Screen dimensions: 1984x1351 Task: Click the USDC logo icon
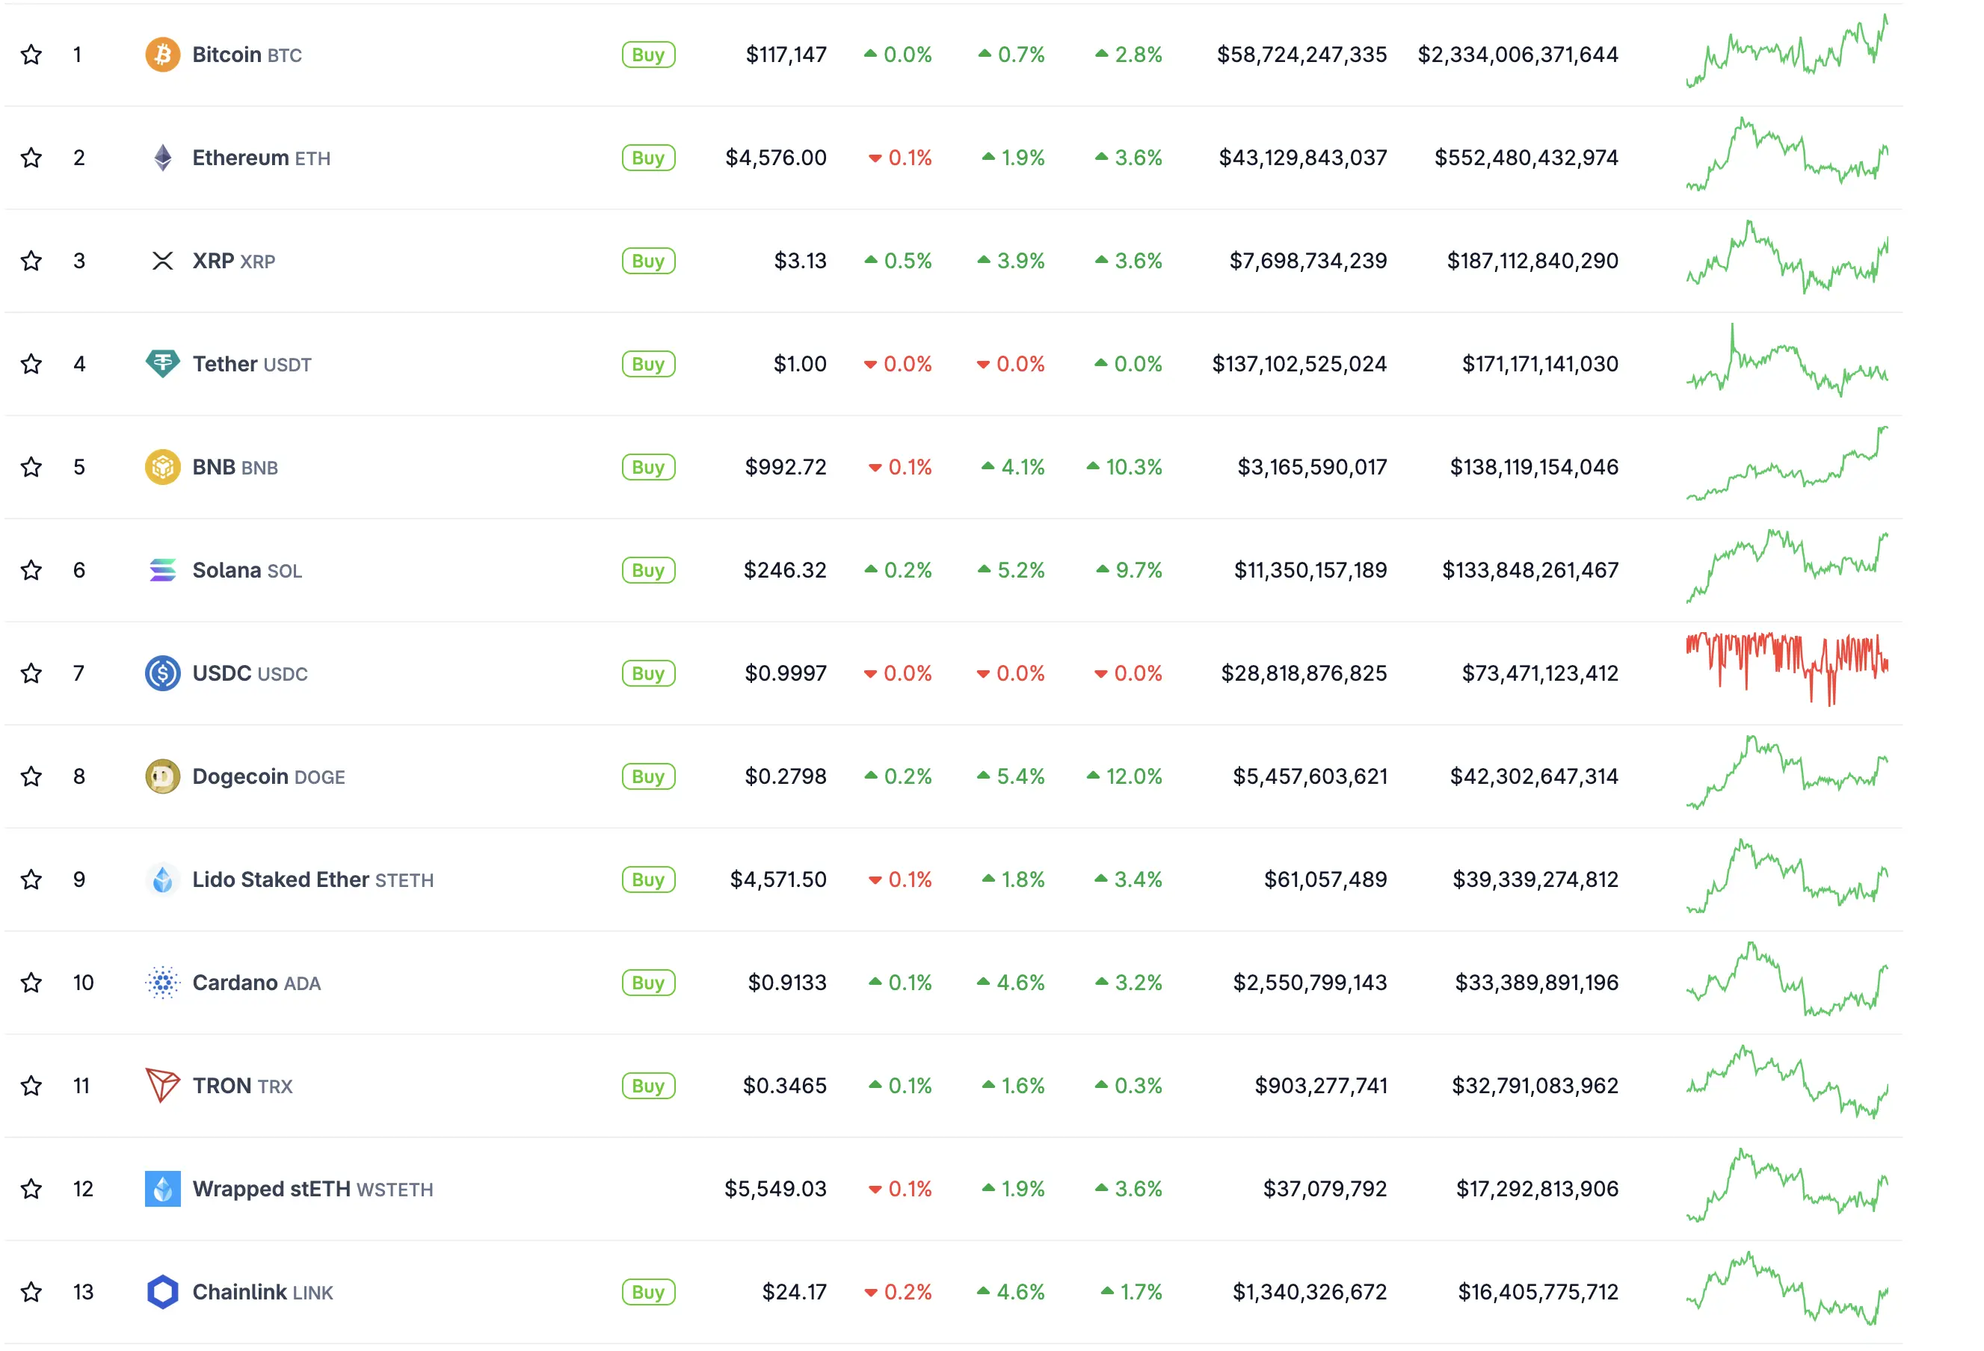[x=163, y=673]
